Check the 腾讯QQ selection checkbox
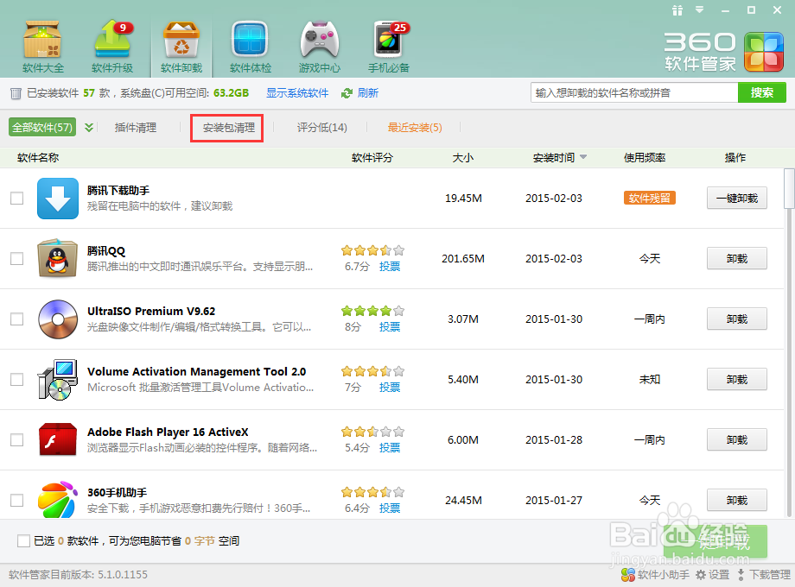The width and height of the screenshot is (795, 587). point(16,259)
